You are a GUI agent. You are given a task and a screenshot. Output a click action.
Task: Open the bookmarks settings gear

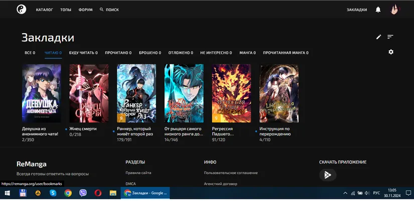(391, 52)
